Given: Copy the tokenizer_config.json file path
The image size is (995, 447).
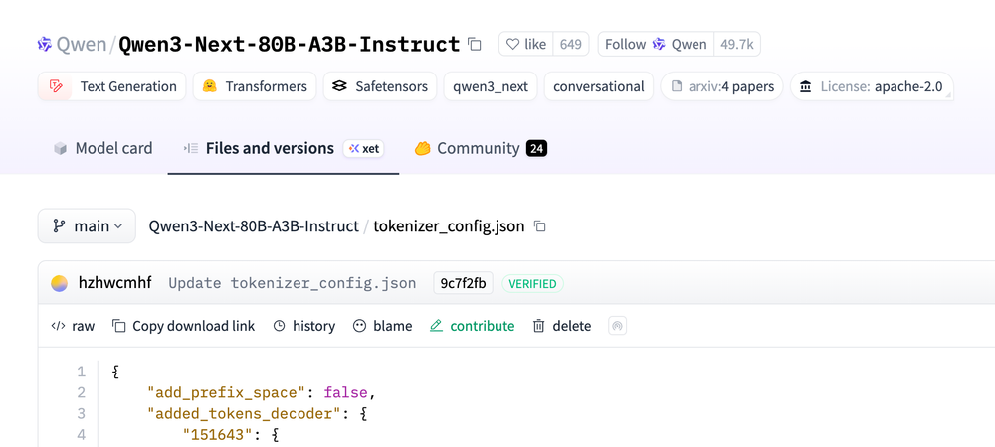Looking at the screenshot, I should [x=540, y=226].
